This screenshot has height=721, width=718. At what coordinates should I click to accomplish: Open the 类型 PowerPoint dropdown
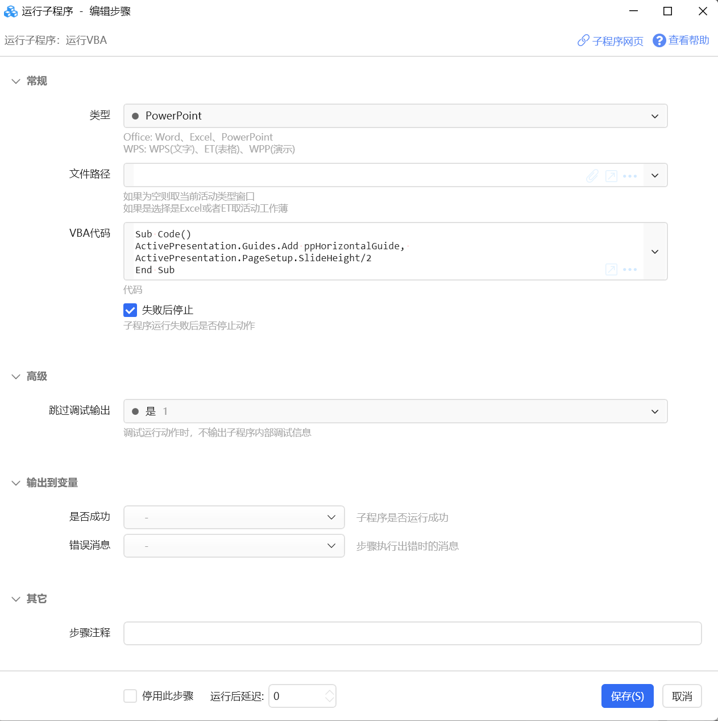pyautogui.click(x=395, y=116)
